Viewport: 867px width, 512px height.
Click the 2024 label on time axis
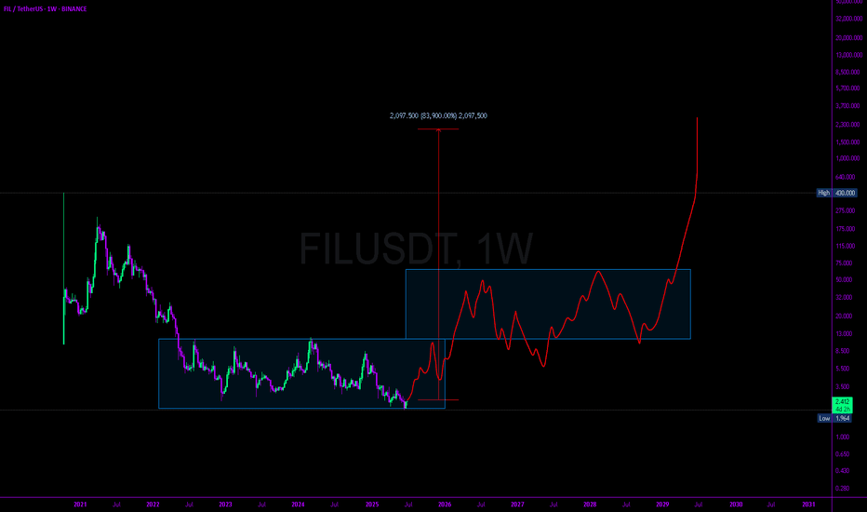pyautogui.click(x=298, y=505)
